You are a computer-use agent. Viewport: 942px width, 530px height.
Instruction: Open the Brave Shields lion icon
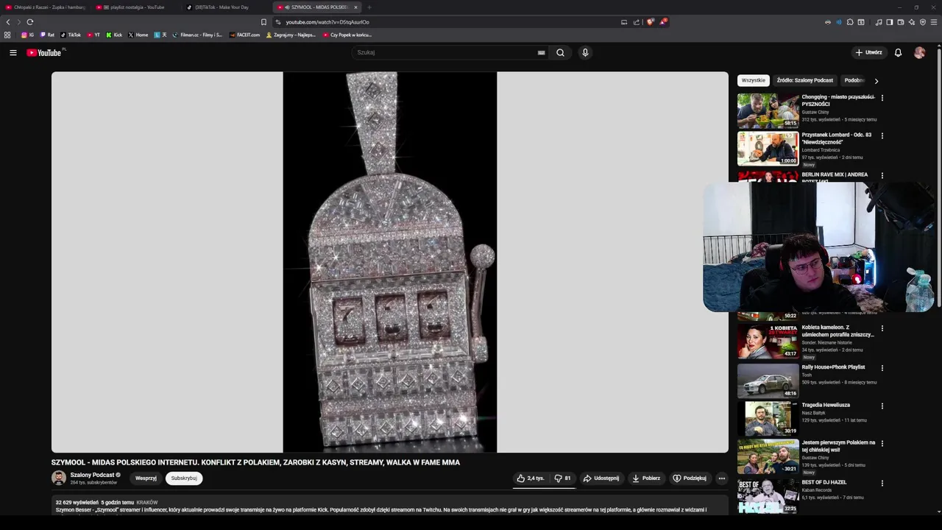tap(650, 22)
